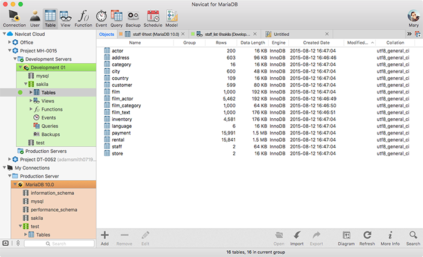Click the Edit table pencil icon

pyautogui.click(x=145, y=238)
